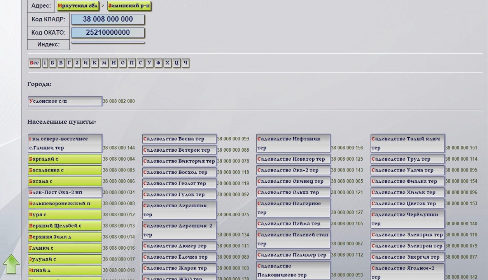Open Садоводство Талый ключ тер

(408, 143)
